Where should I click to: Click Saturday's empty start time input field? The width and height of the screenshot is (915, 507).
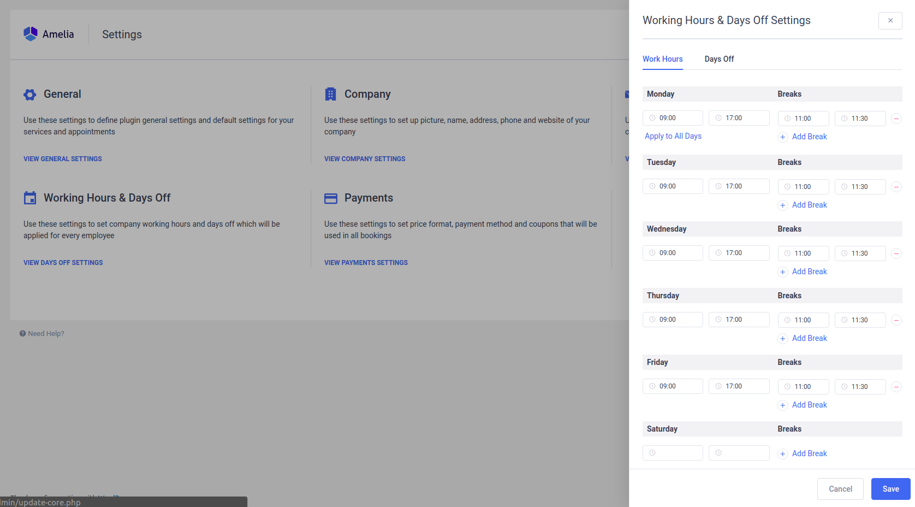tap(677, 452)
